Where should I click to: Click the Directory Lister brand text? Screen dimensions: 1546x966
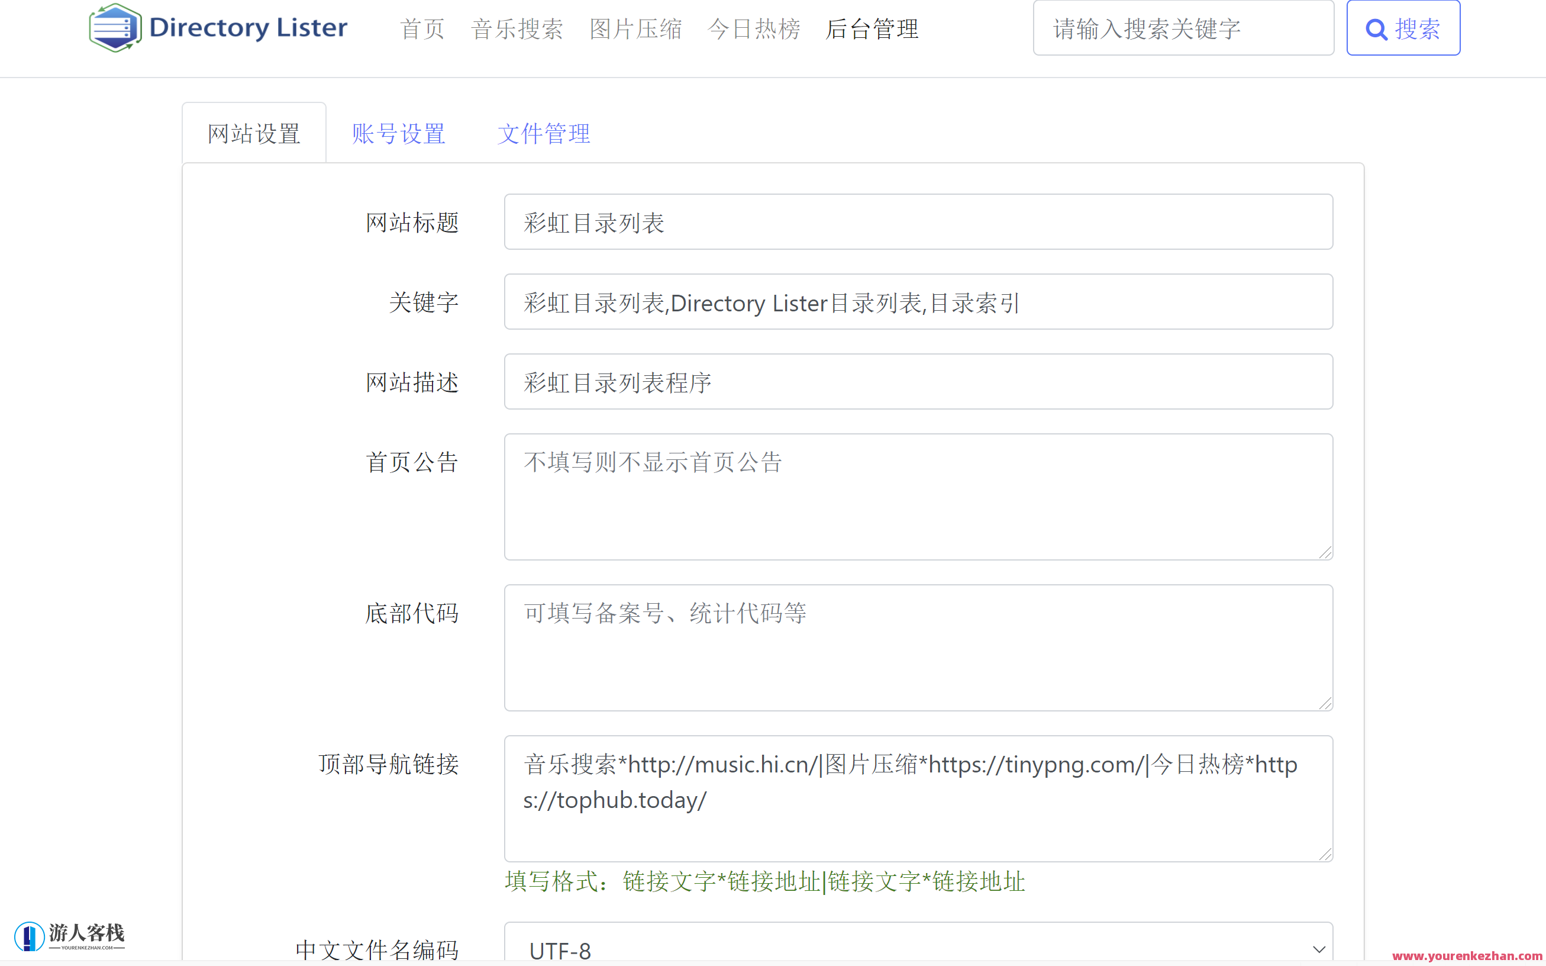click(x=248, y=27)
